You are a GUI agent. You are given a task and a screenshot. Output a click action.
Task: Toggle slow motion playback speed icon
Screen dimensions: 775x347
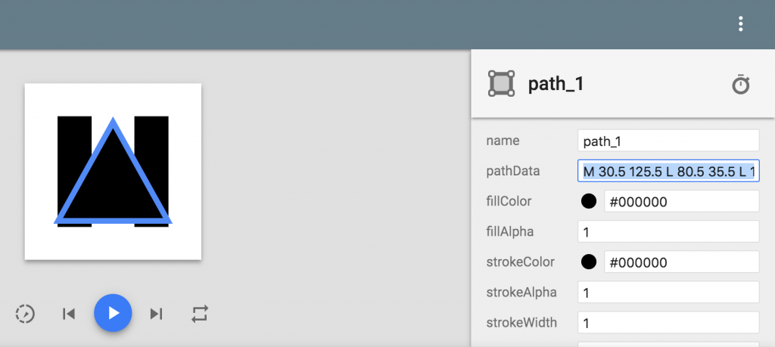[25, 314]
